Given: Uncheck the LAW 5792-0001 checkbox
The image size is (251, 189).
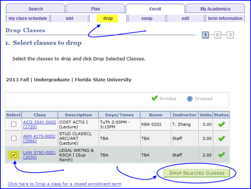Looking at the screenshot, I should pyautogui.click(x=14, y=155).
